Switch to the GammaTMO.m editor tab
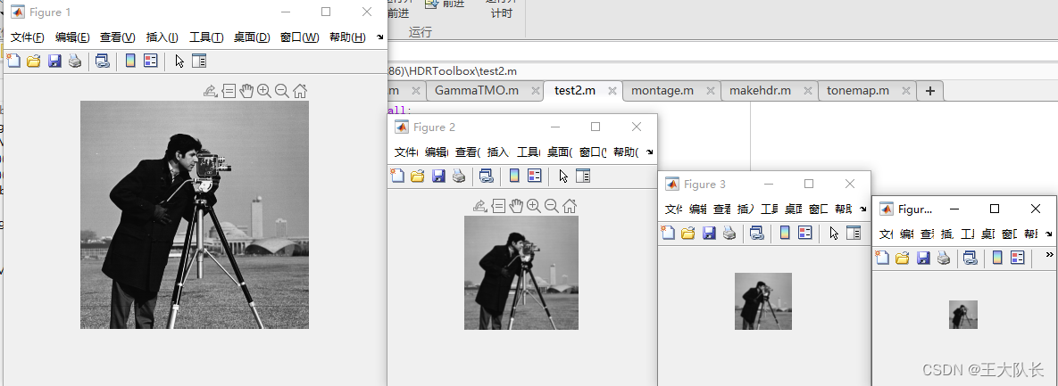The height and width of the screenshot is (386, 1058). point(476,91)
